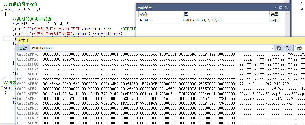Click memory value 772ff668

pyautogui.click(x=149, y=104)
